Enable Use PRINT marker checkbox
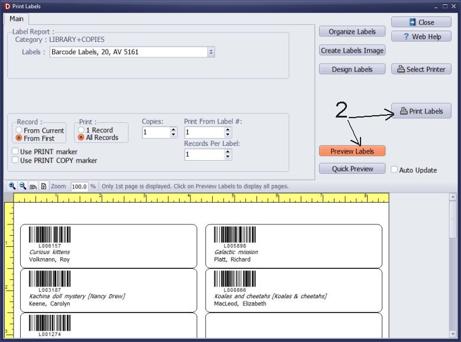Image resolution: width=461 pixels, height=342 pixels. point(15,151)
